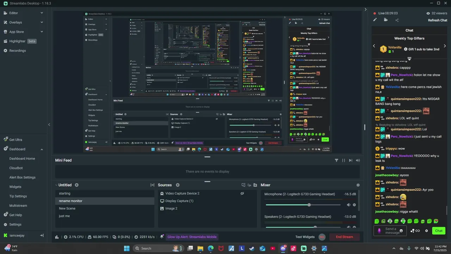Collapse the Dashboard section chevron

pos(42,149)
